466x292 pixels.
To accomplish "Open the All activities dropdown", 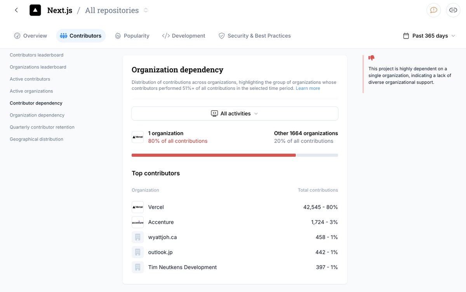I will click(x=235, y=114).
